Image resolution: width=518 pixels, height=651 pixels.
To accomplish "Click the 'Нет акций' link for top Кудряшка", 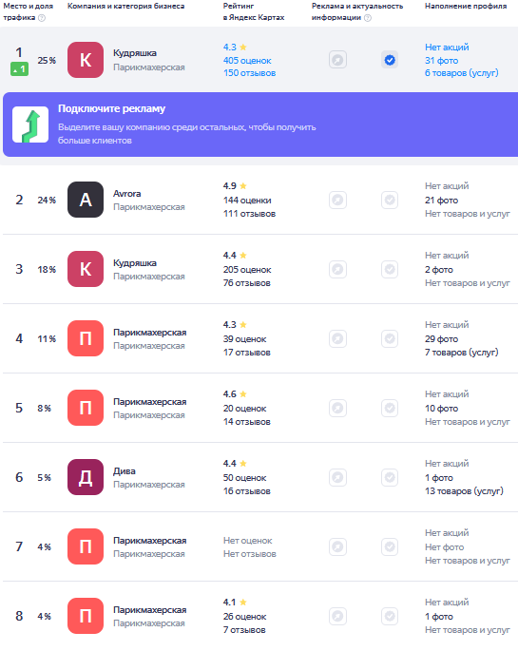I will pos(447,48).
